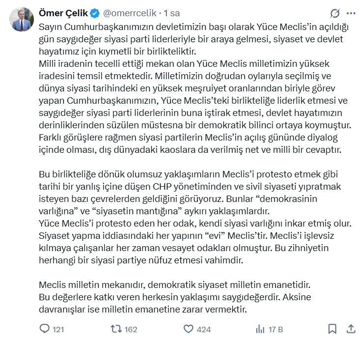Click the 424 likes count
Image resolution: width=361 pixels, height=342 pixels.
tap(203, 329)
